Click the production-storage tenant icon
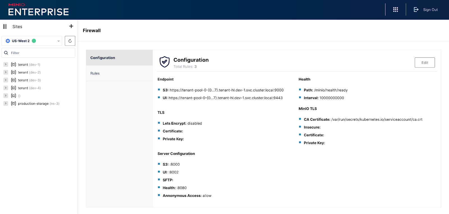Viewport: 449px width, 214px height. coord(13,104)
